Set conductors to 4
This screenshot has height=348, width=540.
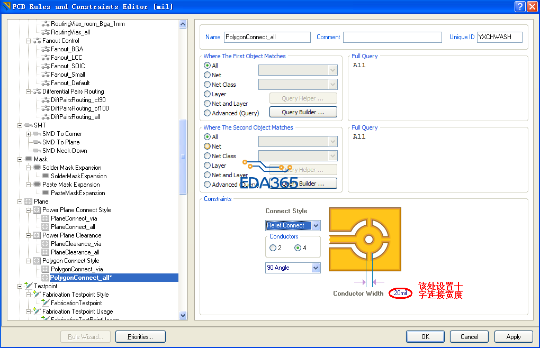click(298, 248)
